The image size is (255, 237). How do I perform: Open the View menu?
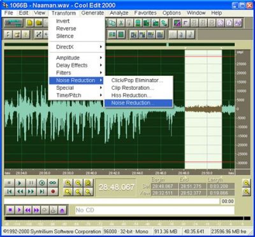tap(40, 13)
